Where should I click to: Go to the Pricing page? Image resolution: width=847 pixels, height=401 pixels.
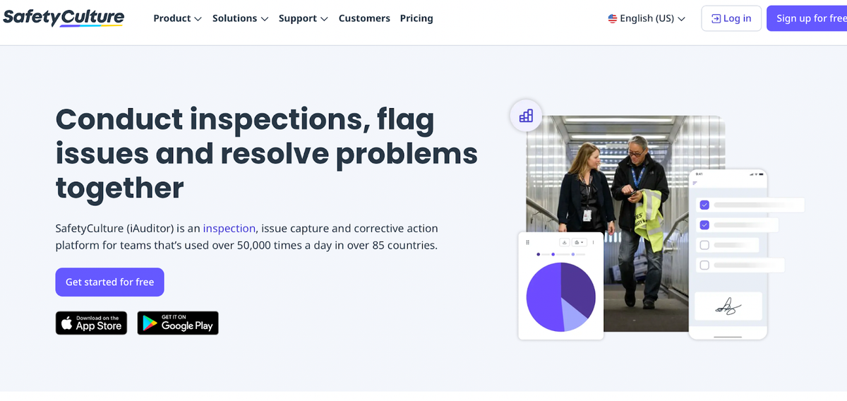[x=416, y=18]
